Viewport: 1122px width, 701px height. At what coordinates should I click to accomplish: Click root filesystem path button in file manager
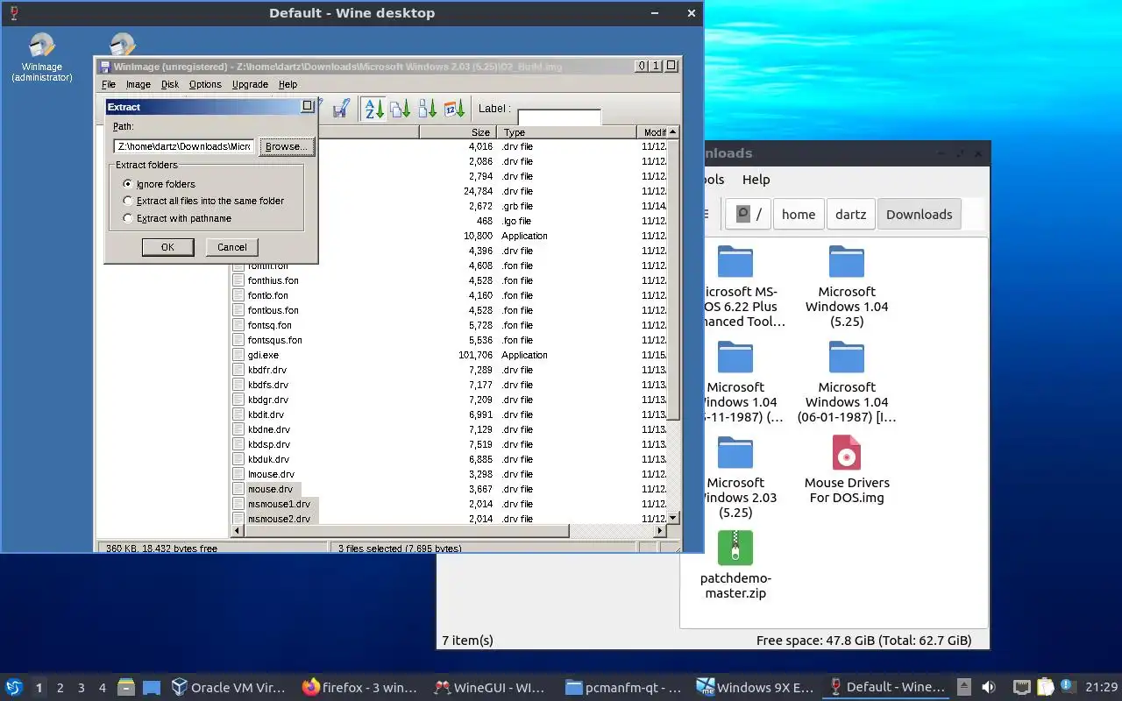[749, 214]
